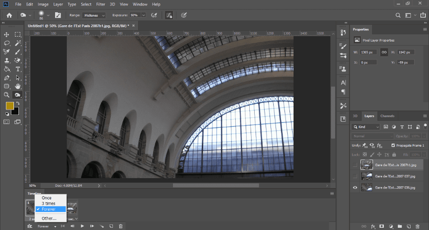Click the foreground color swatch
This screenshot has width=429, height=230.
(9, 106)
